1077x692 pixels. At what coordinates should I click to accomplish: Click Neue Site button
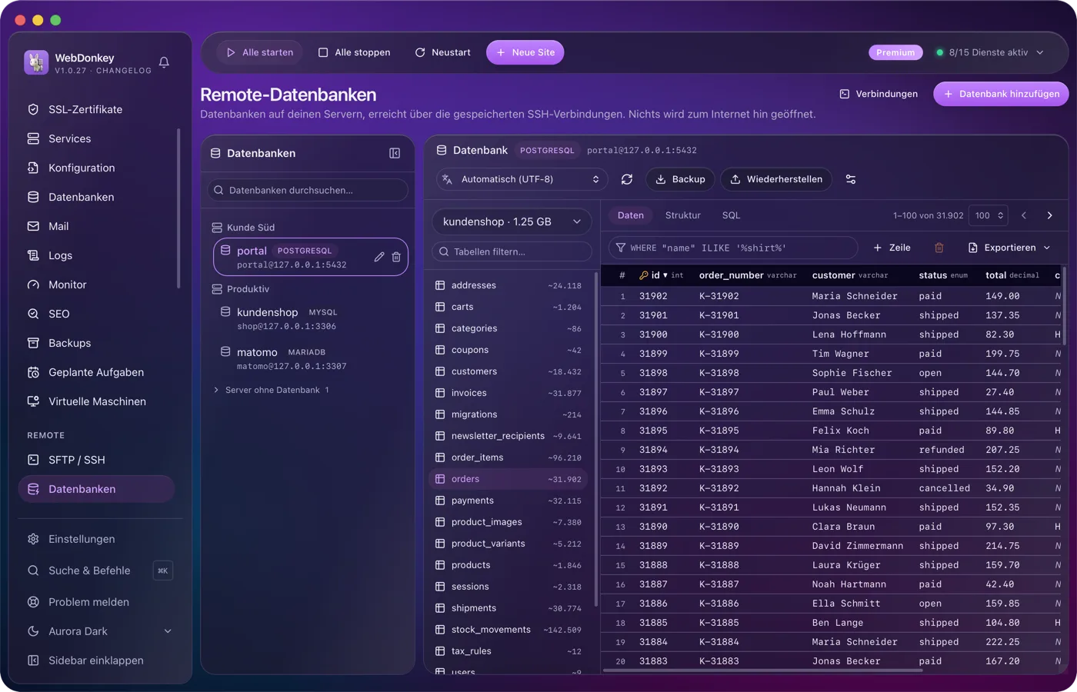coord(525,52)
